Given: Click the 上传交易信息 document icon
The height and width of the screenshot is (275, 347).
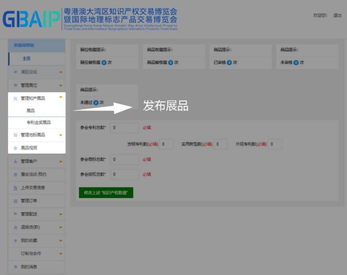Looking at the screenshot, I should [16, 188].
